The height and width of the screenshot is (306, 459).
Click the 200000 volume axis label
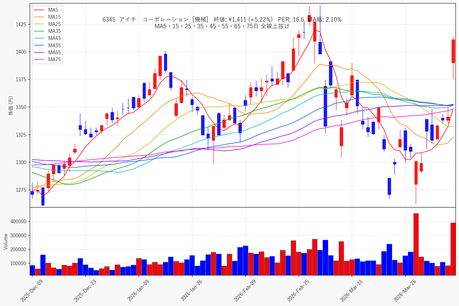pyautogui.click(x=18, y=249)
